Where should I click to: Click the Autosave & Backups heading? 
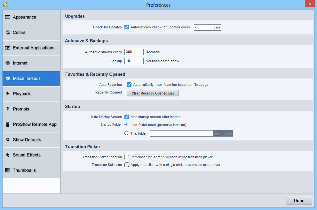86,41
